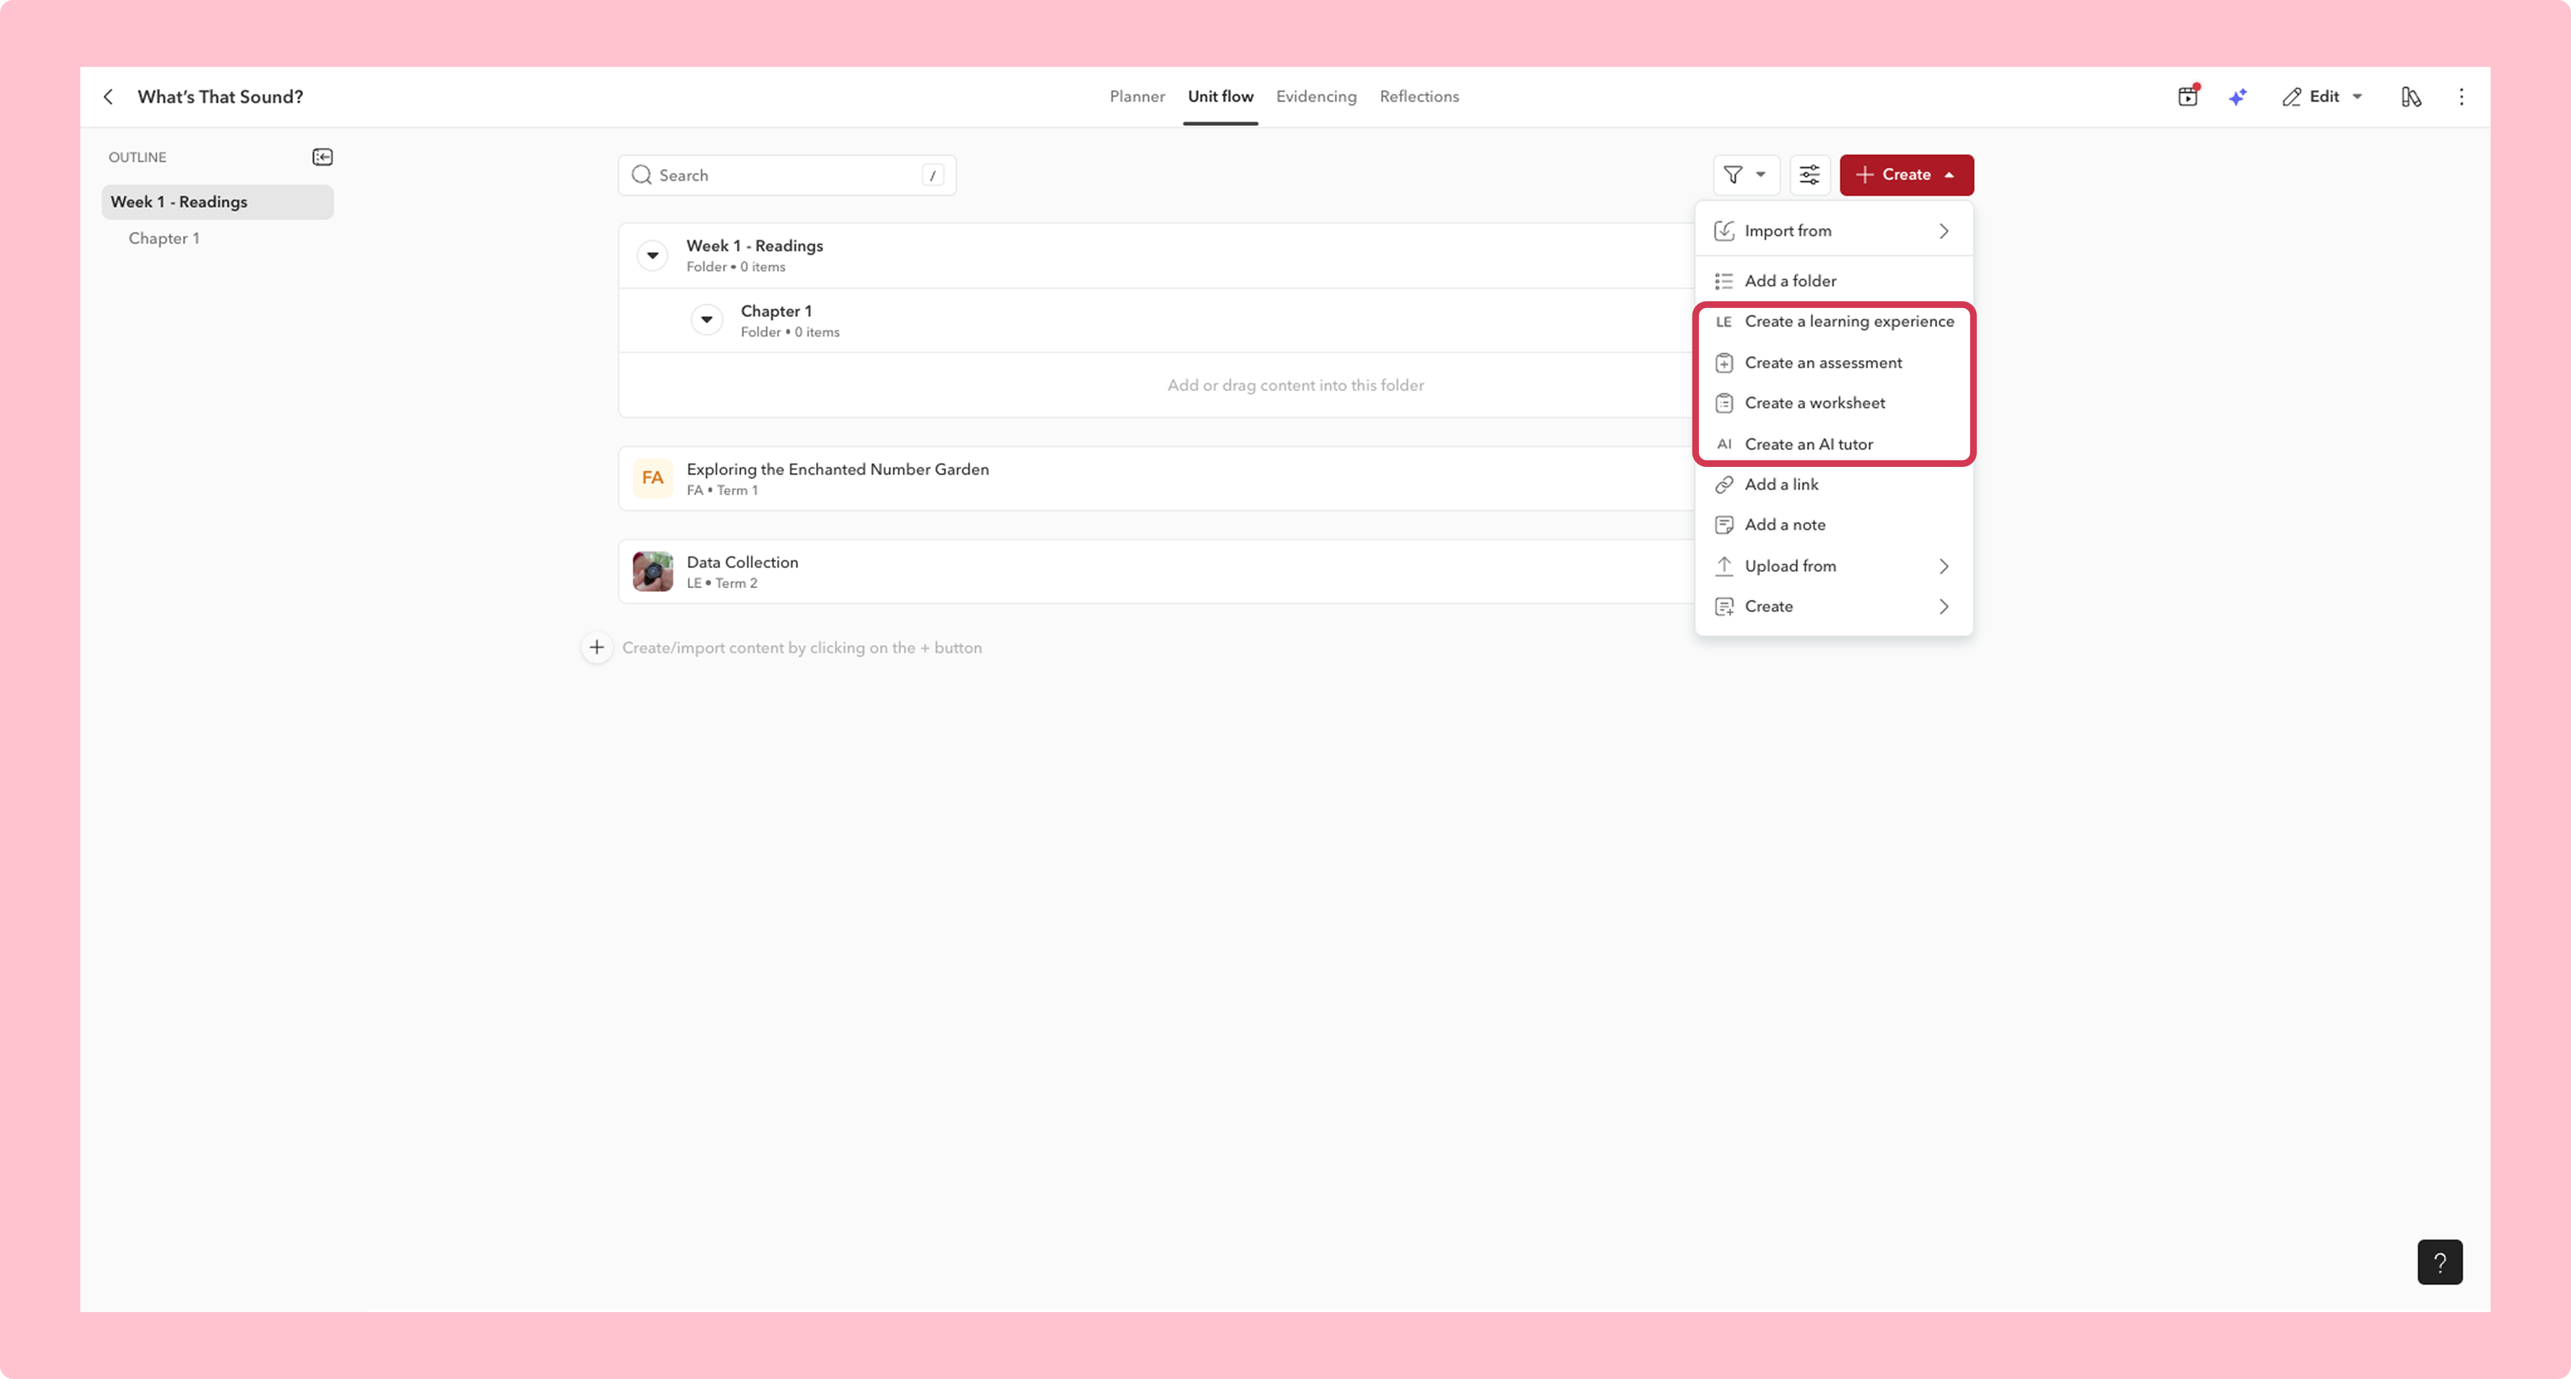Screen dimensions: 2571x1379
Task: Switch to the Unit flow tab
Action: click(1220, 97)
